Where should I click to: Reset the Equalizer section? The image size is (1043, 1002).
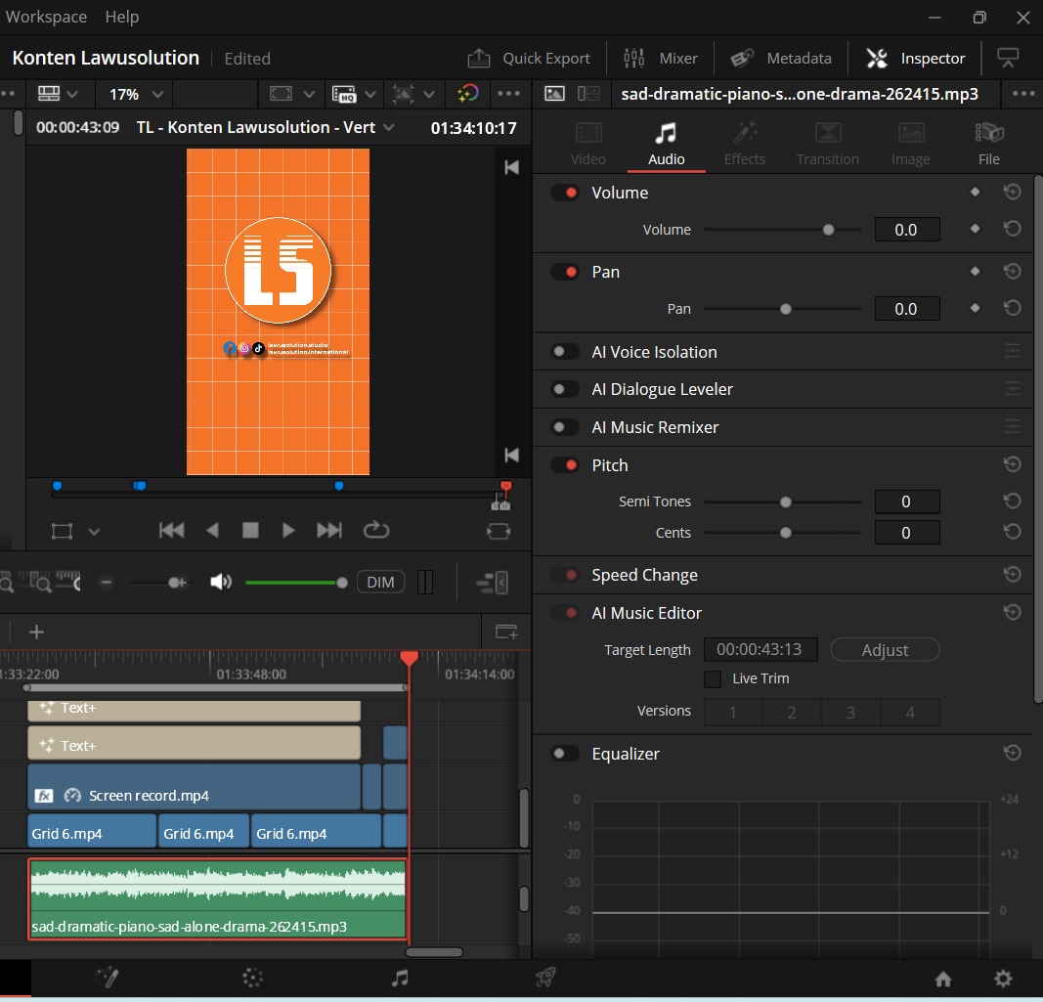click(x=1012, y=753)
